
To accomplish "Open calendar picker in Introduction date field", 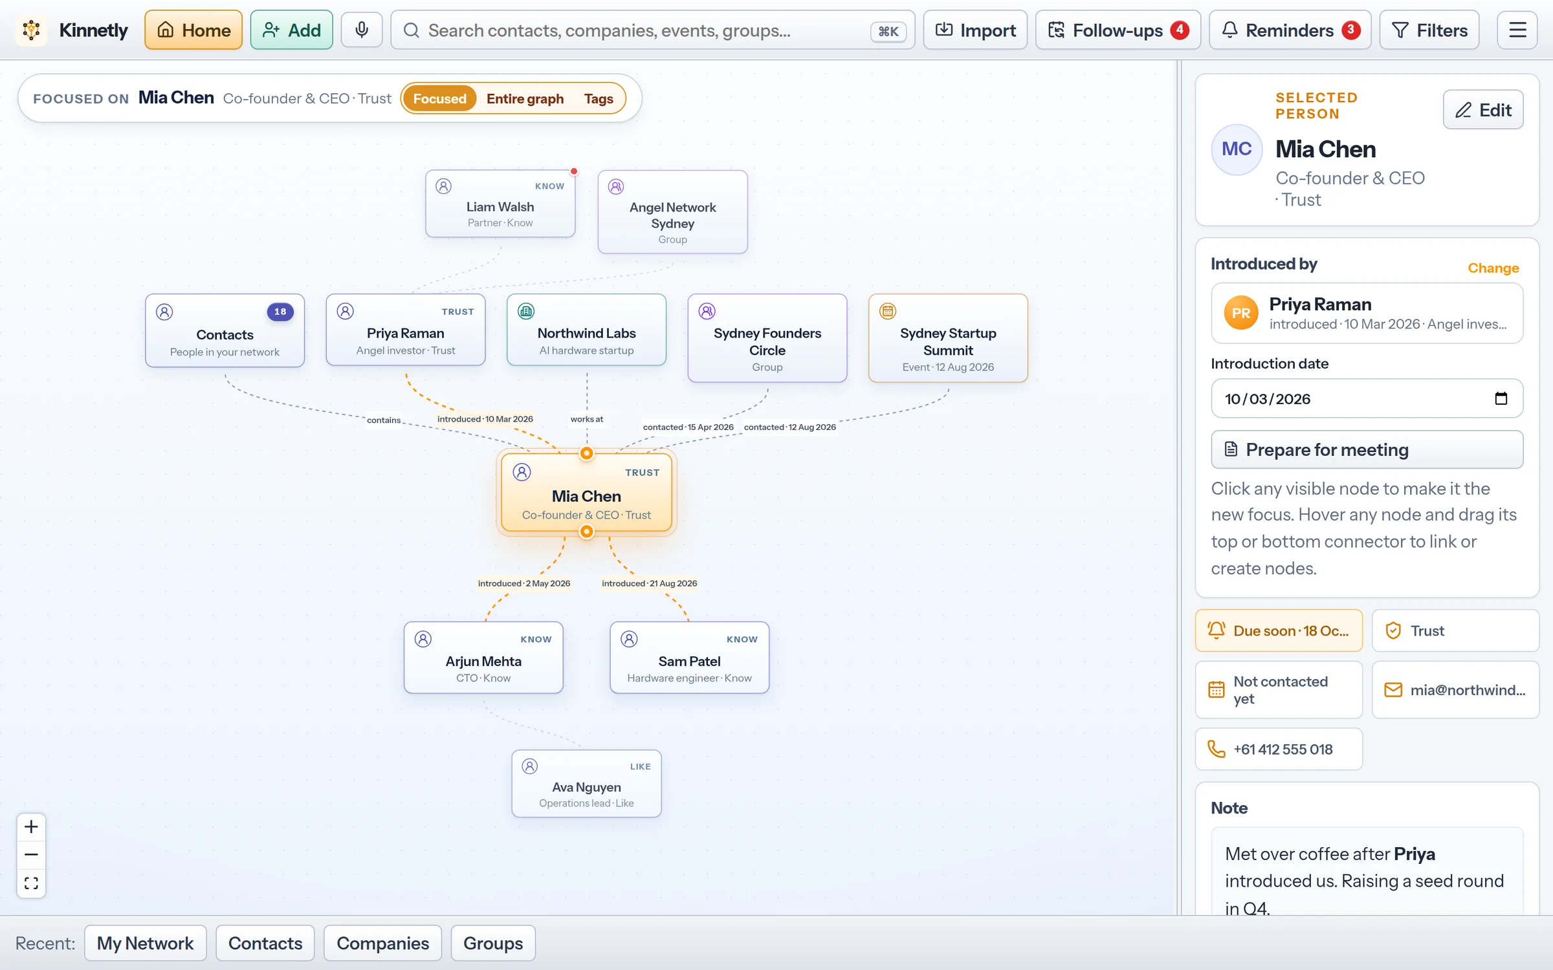I will click(1501, 398).
